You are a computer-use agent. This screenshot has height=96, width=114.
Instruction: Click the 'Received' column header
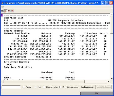pos(47,72)
